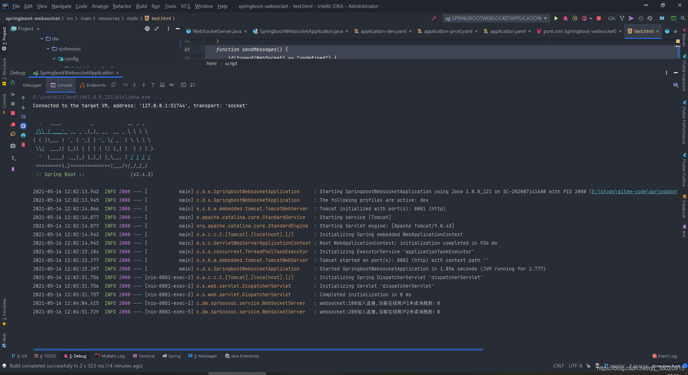Click Search Everywhere magnifier icon
This screenshot has height=375, width=688.
[683, 18]
